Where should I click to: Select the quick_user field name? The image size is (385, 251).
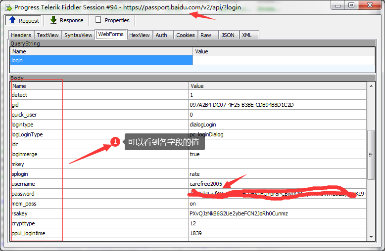pyautogui.click(x=24, y=115)
